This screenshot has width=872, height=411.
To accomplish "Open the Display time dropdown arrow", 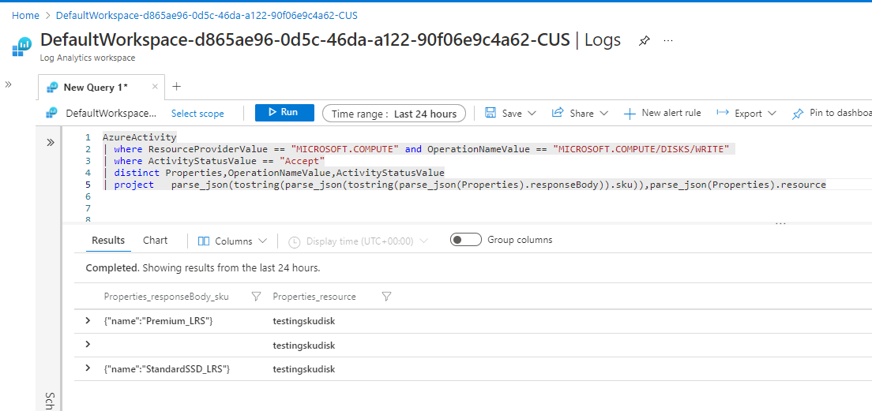I will click(423, 241).
